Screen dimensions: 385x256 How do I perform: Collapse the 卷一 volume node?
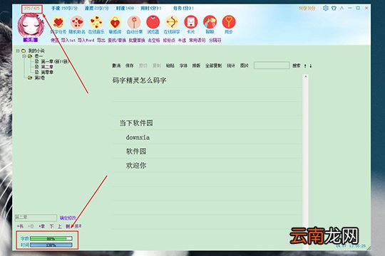click(24, 56)
